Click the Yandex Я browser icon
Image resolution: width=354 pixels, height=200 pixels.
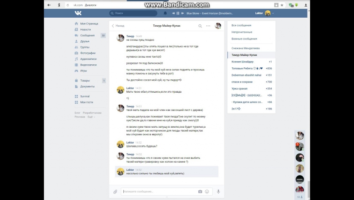[59, 5]
